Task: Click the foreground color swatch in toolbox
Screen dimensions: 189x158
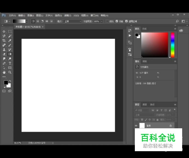Action: (6, 83)
